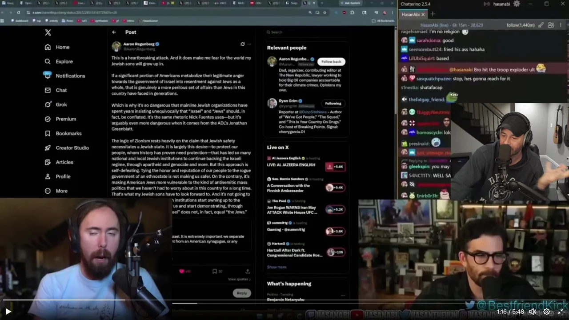Add a new Chatterino tab
The image size is (569, 320).
[x=433, y=14]
